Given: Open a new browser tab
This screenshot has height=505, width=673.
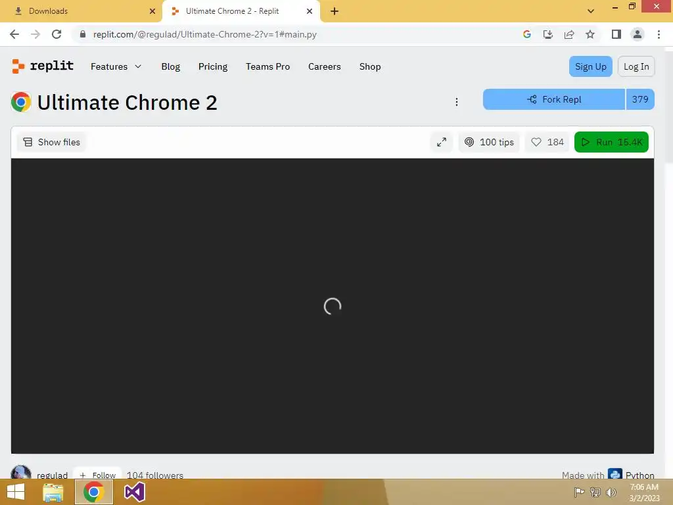Looking at the screenshot, I should [x=335, y=11].
